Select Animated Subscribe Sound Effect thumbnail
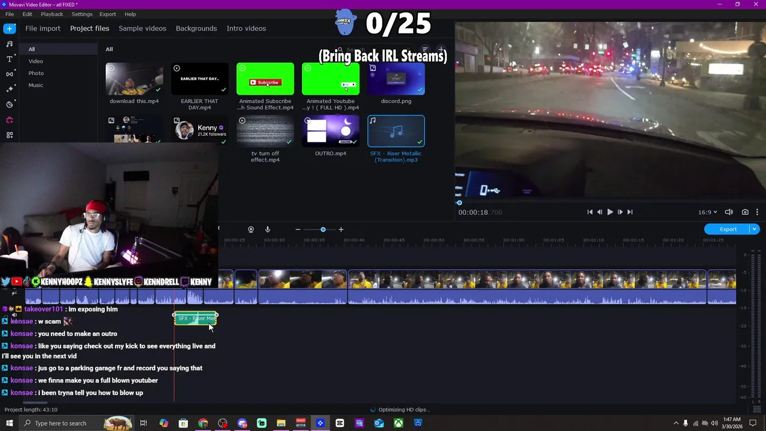 click(265, 79)
